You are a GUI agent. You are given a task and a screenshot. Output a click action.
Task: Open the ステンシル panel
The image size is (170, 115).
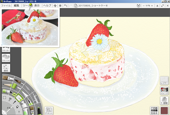tap(6, 58)
